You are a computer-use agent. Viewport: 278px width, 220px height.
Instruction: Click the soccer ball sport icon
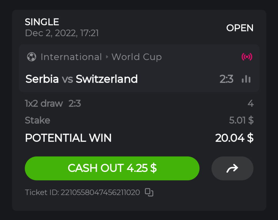click(31, 57)
